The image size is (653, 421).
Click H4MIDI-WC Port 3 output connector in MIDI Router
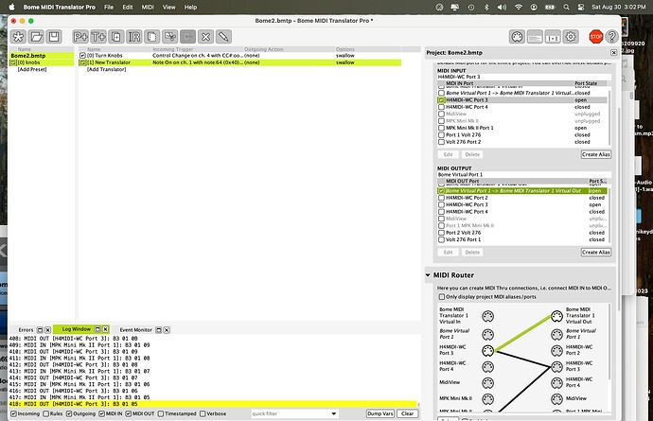tap(556, 367)
